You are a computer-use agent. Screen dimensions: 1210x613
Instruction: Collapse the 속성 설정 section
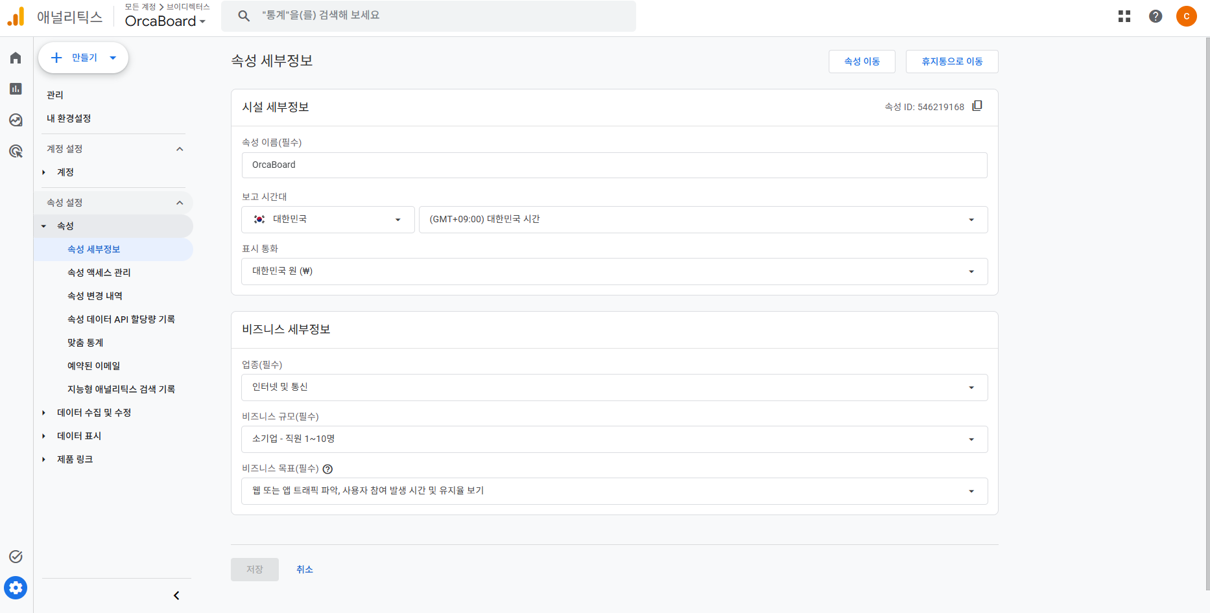click(180, 203)
